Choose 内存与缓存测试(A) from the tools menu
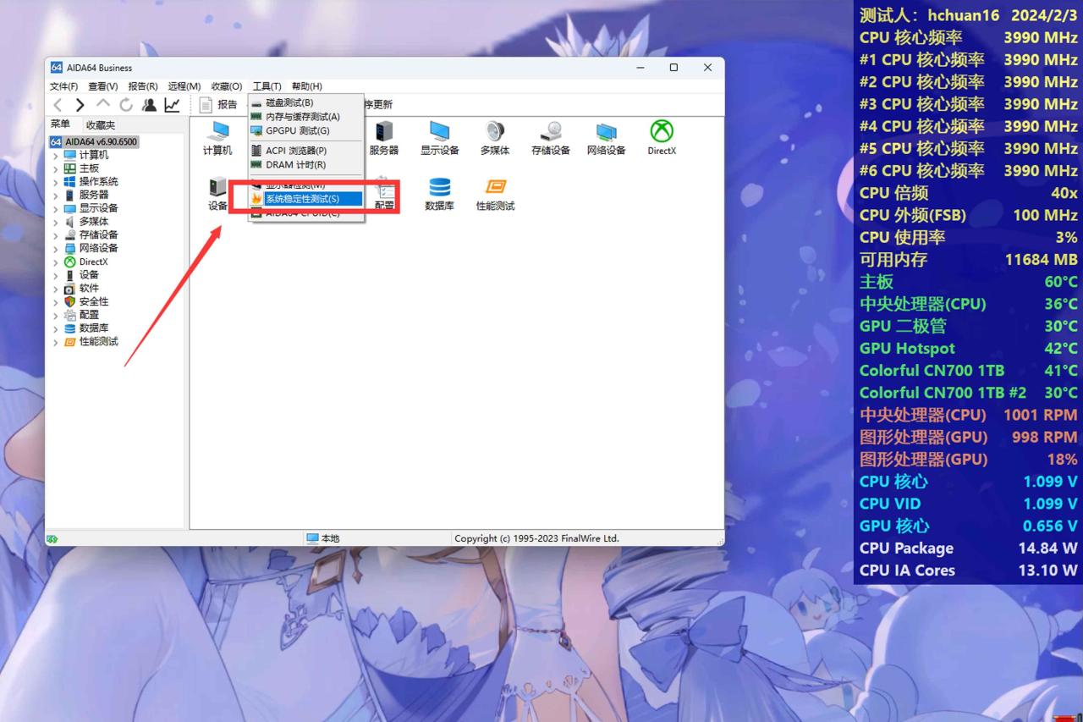Viewport: 1083px width, 722px height. tap(306, 117)
